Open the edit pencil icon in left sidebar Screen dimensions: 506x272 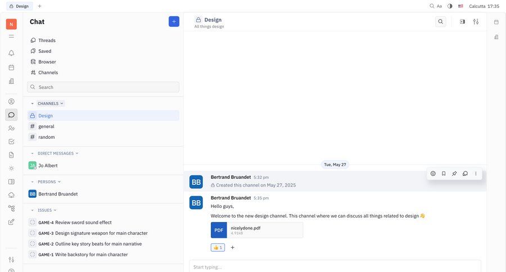11,221
